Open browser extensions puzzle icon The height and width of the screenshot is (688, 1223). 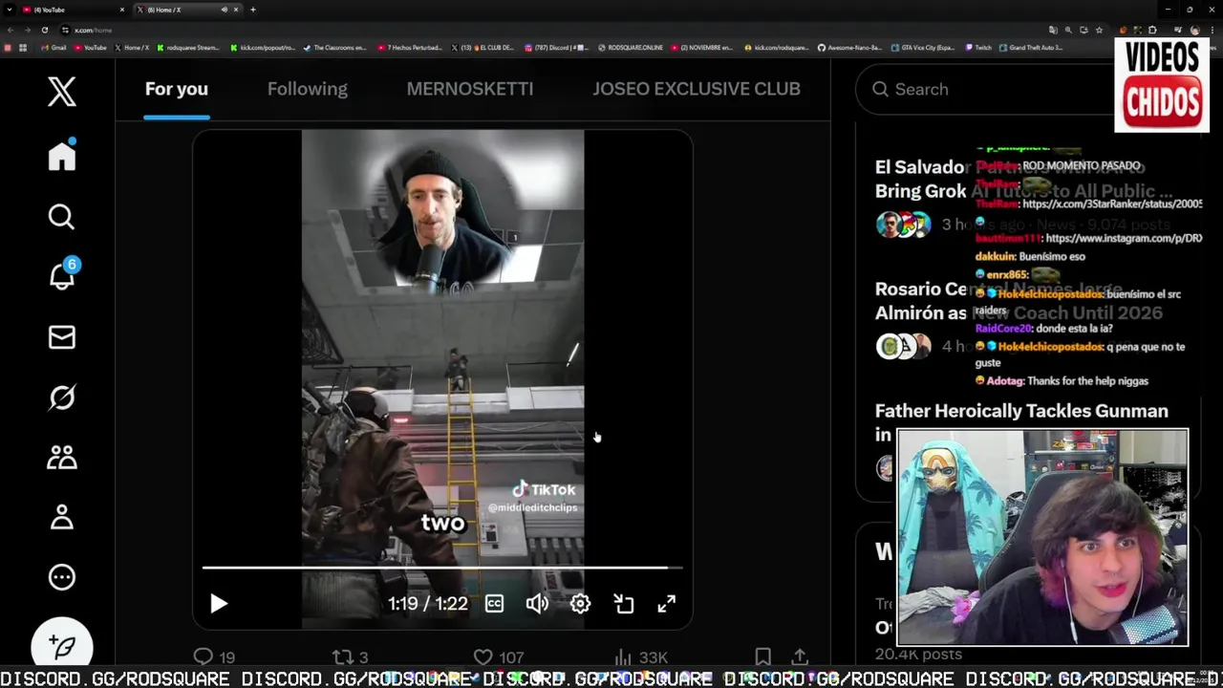click(x=1152, y=31)
